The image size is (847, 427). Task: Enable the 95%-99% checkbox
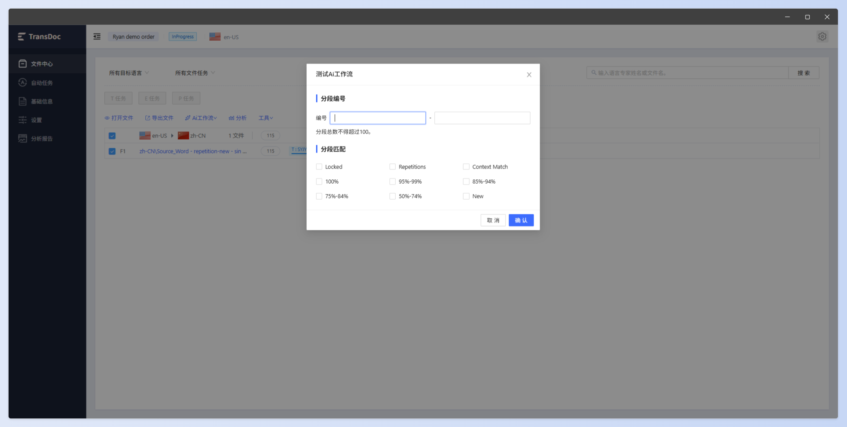pos(393,182)
